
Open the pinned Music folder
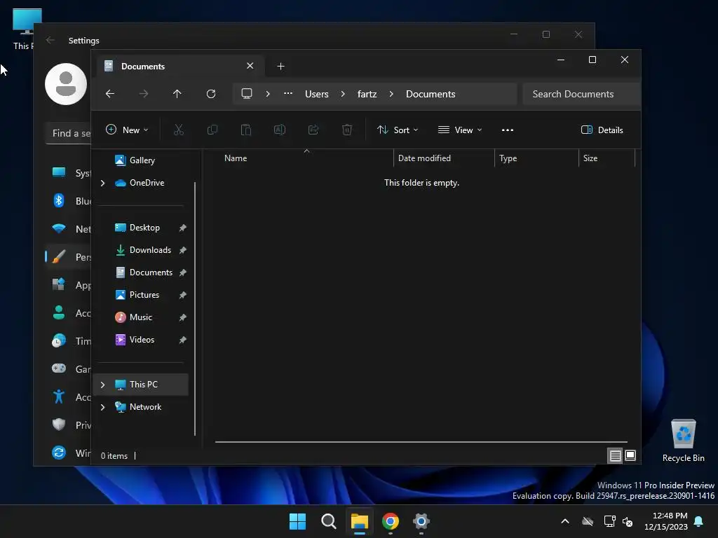coord(142,317)
